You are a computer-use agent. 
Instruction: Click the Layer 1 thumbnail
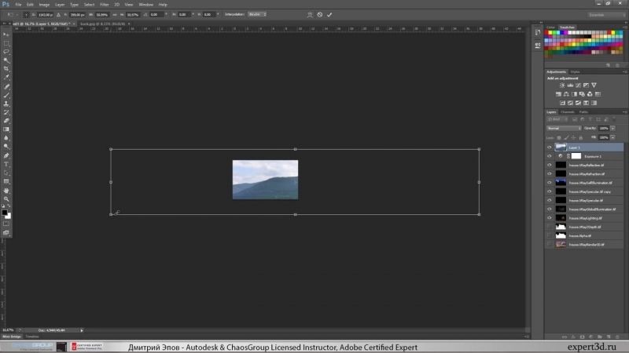point(561,147)
